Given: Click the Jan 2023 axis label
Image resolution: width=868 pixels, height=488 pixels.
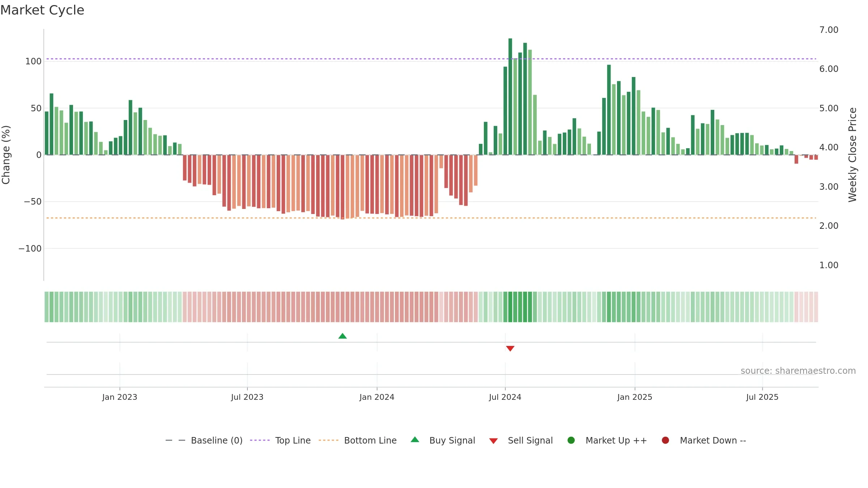Looking at the screenshot, I should pyautogui.click(x=120, y=397).
